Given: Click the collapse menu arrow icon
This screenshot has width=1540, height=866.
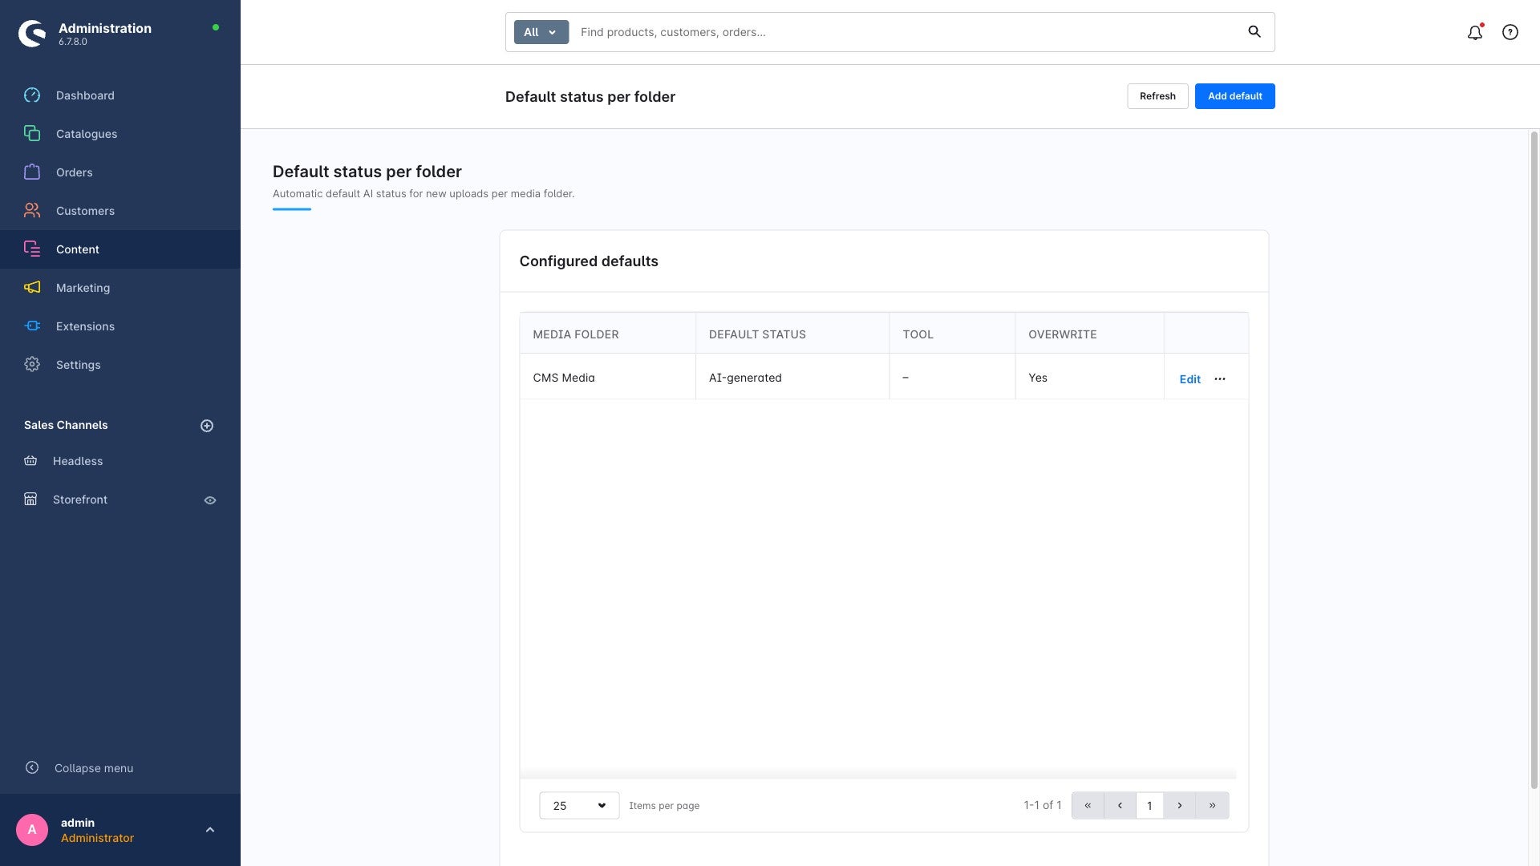Looking at the screenshot, I should point(32,768).
